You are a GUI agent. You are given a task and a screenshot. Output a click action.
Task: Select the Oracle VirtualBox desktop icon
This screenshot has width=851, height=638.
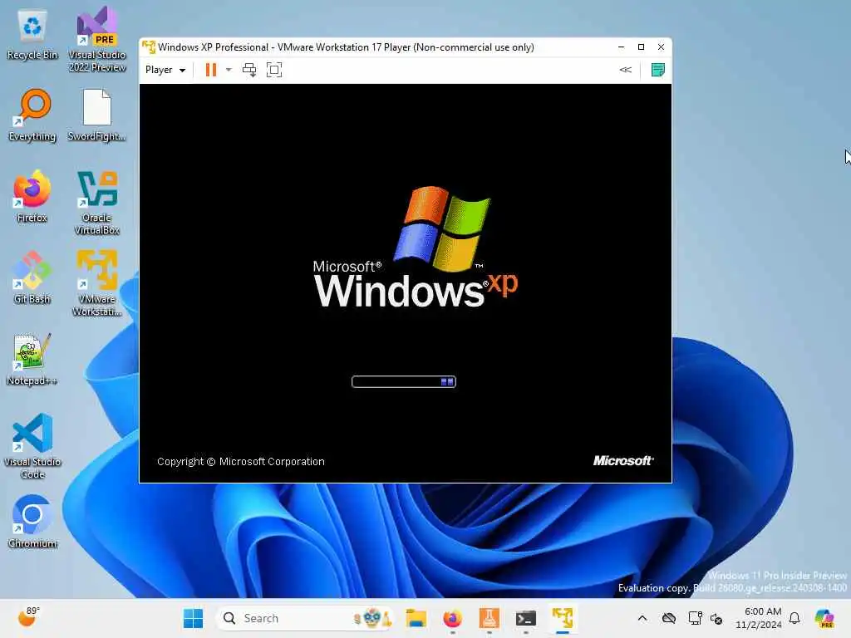(97, 203)
